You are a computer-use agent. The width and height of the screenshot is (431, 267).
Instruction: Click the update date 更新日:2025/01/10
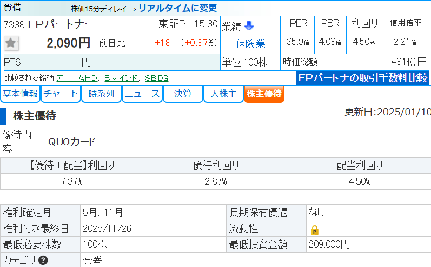[388, 112]
